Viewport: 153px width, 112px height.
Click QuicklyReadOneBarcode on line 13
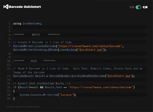click(x=88, y=76)
